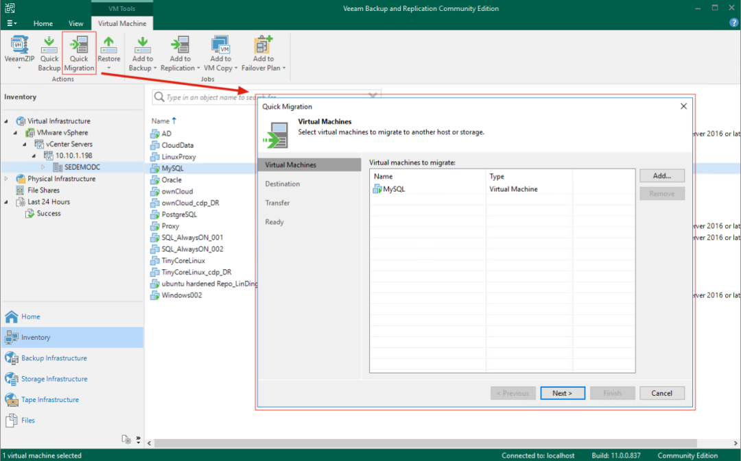
Task: Select the ubuntu hardened Repo machine icon
Action: click(154, 284)
